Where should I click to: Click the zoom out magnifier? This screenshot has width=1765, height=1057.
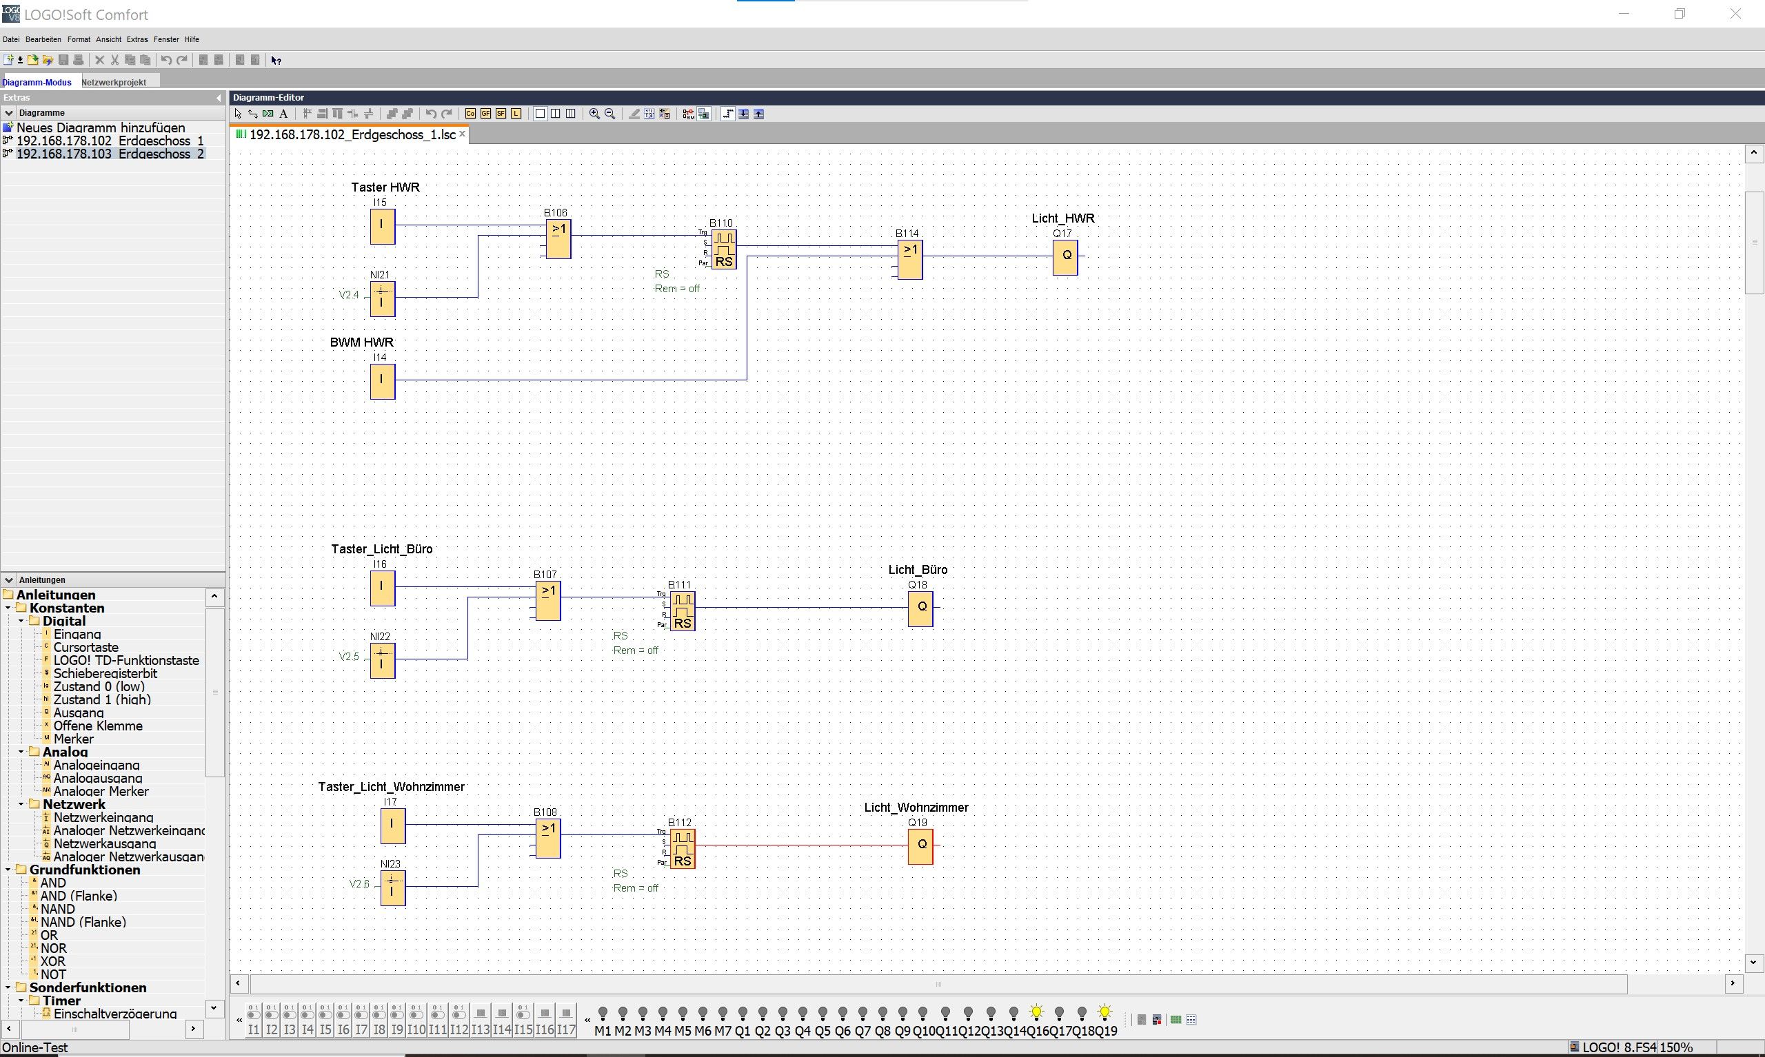pos(610,114)
